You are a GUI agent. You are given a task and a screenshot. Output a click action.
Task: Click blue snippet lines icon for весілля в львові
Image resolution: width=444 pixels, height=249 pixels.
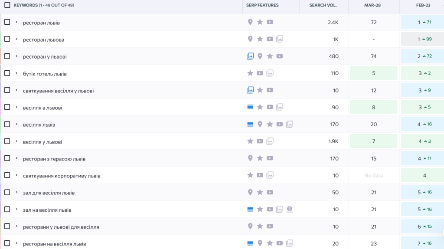pos(250,107)
